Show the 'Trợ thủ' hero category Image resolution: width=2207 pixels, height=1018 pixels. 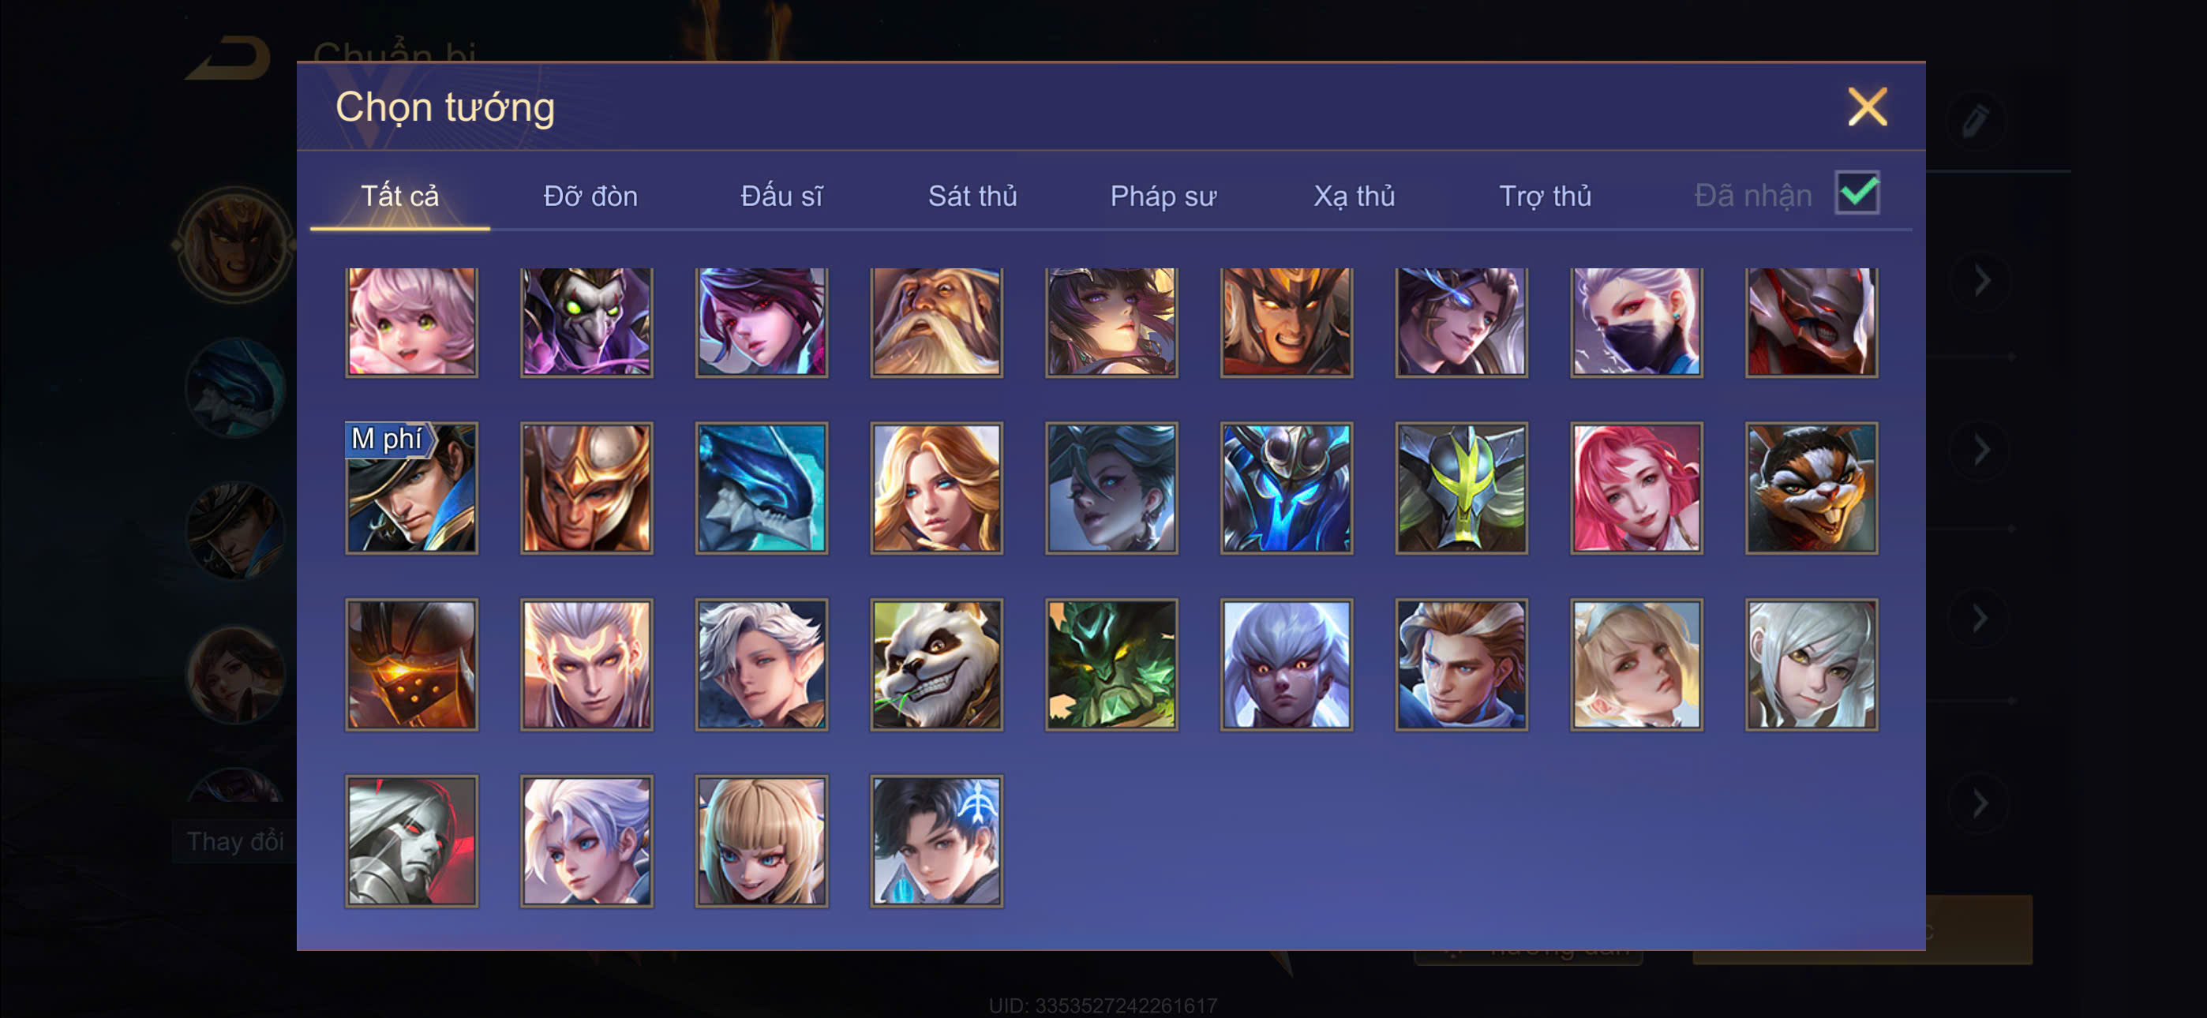pyautogui.click(x=1545, y=196)
